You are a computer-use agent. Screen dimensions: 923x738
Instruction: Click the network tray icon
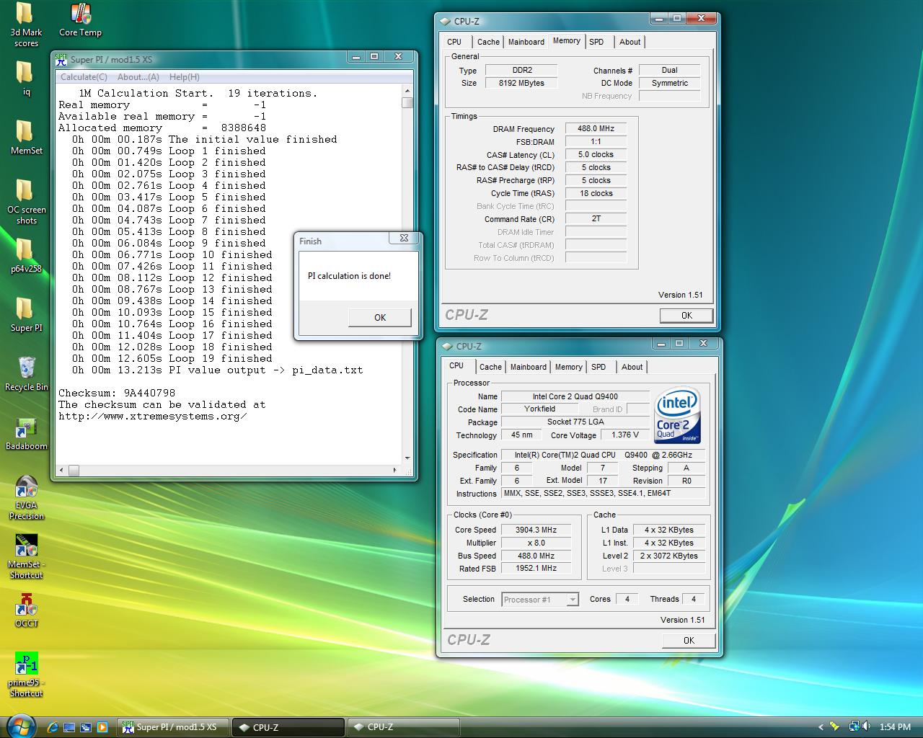[x=854, y=727]
